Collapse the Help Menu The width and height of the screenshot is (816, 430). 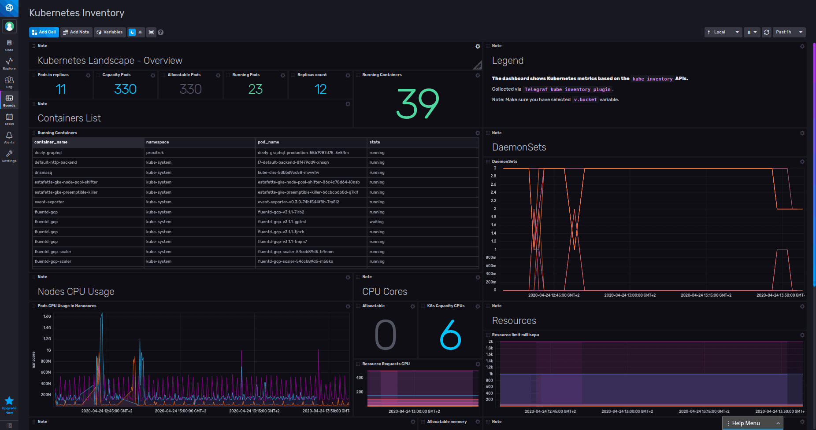click(778, 423)
